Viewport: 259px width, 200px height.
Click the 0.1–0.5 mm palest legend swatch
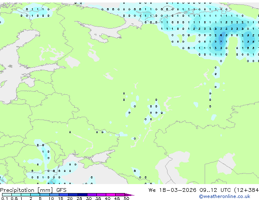(7, 195)
